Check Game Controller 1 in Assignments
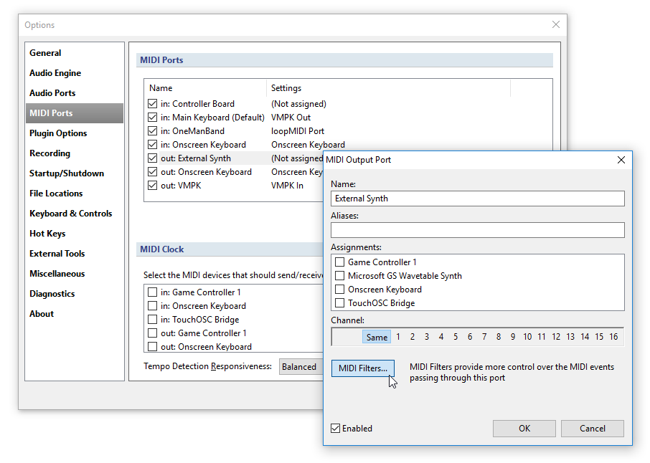Image resolution: width=650 pixels, height=463 pixels. pyautogui.click(x=340, y=262)
